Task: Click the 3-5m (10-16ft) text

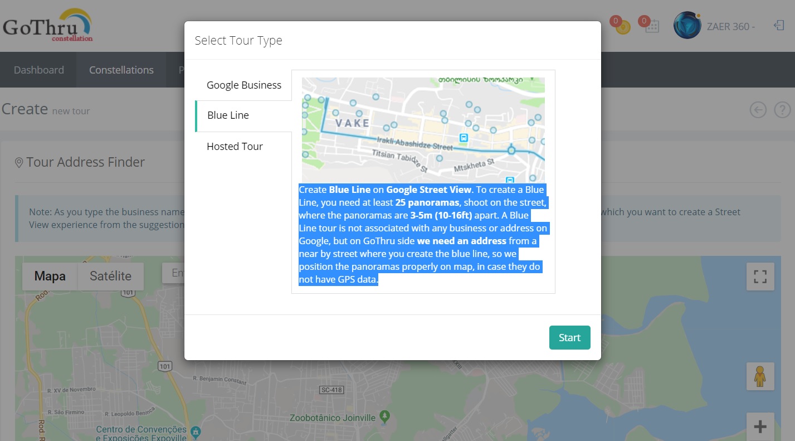Action: (441, 215)
